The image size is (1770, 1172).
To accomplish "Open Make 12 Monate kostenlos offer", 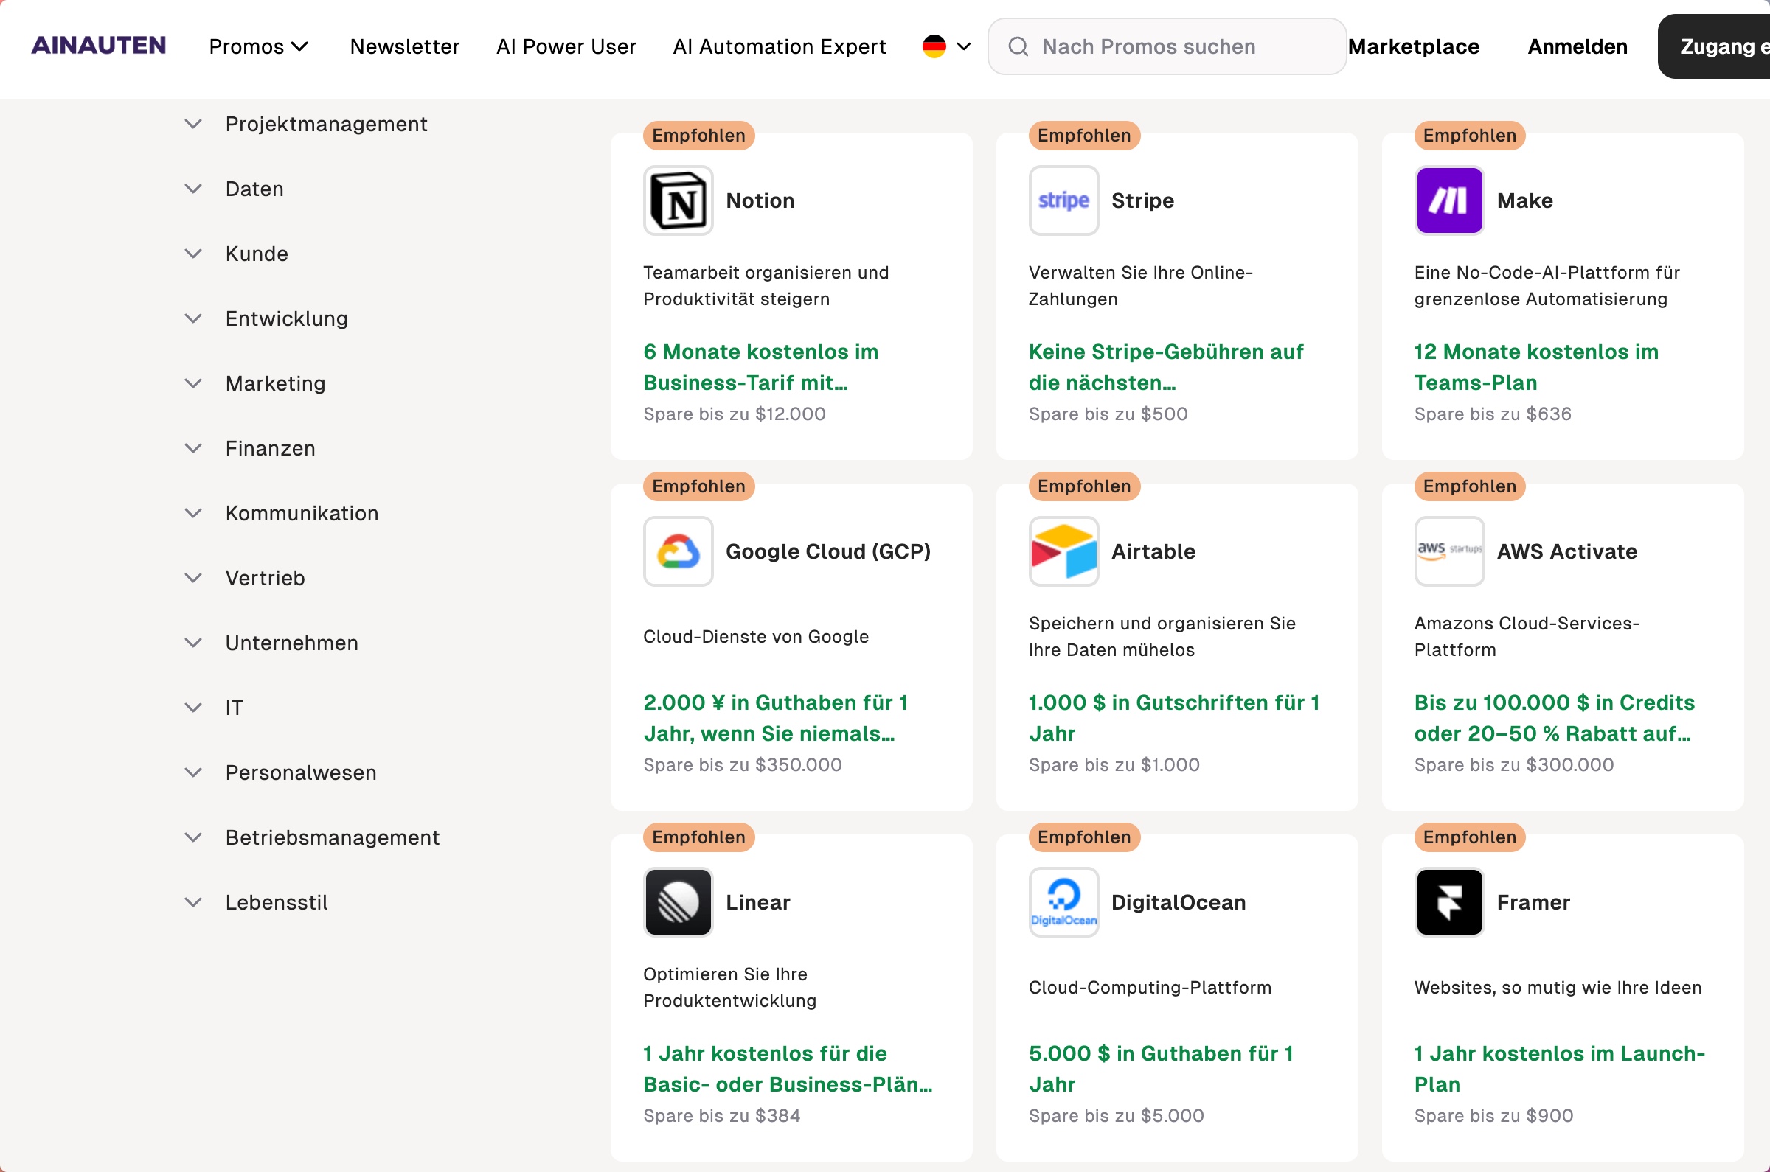I will pos(1536,367).
